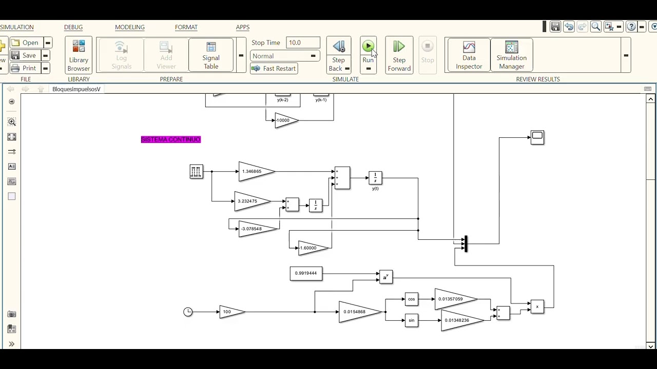Image resolution: width=657 pixels, height=369 pixels.
Task: Take a screenshot with the camera icon
Action: (x=12, y=314)
